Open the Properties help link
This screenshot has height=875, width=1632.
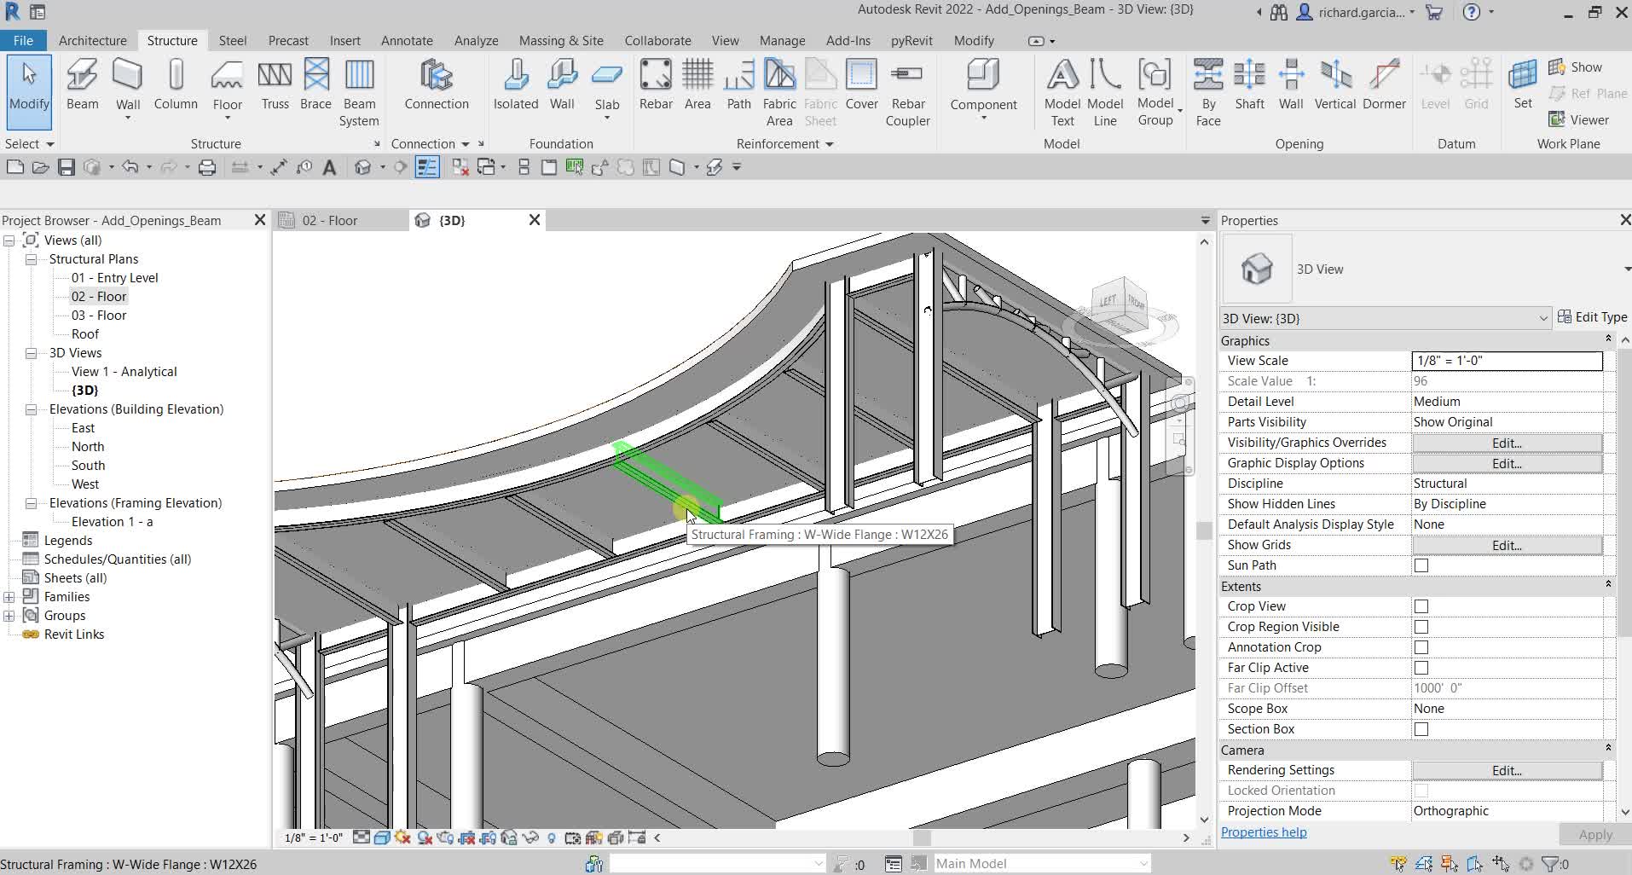1264,832
